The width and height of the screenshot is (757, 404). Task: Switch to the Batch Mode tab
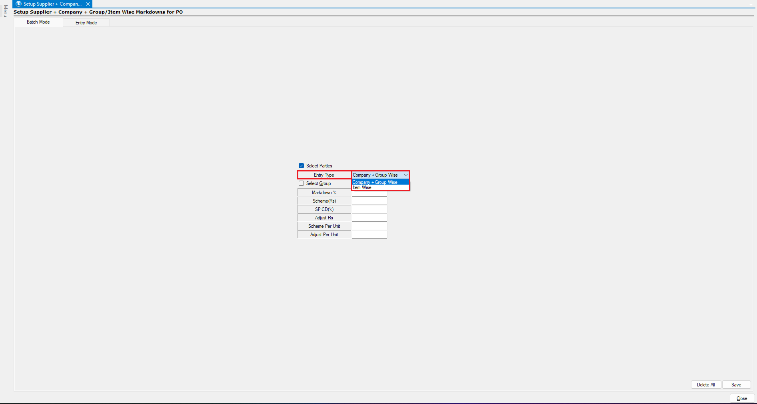pyautogui.click(x=38, y=22)
